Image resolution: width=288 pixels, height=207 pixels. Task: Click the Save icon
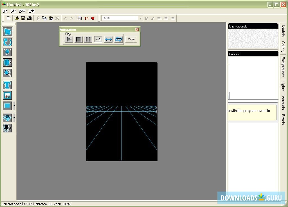(23, 18)
